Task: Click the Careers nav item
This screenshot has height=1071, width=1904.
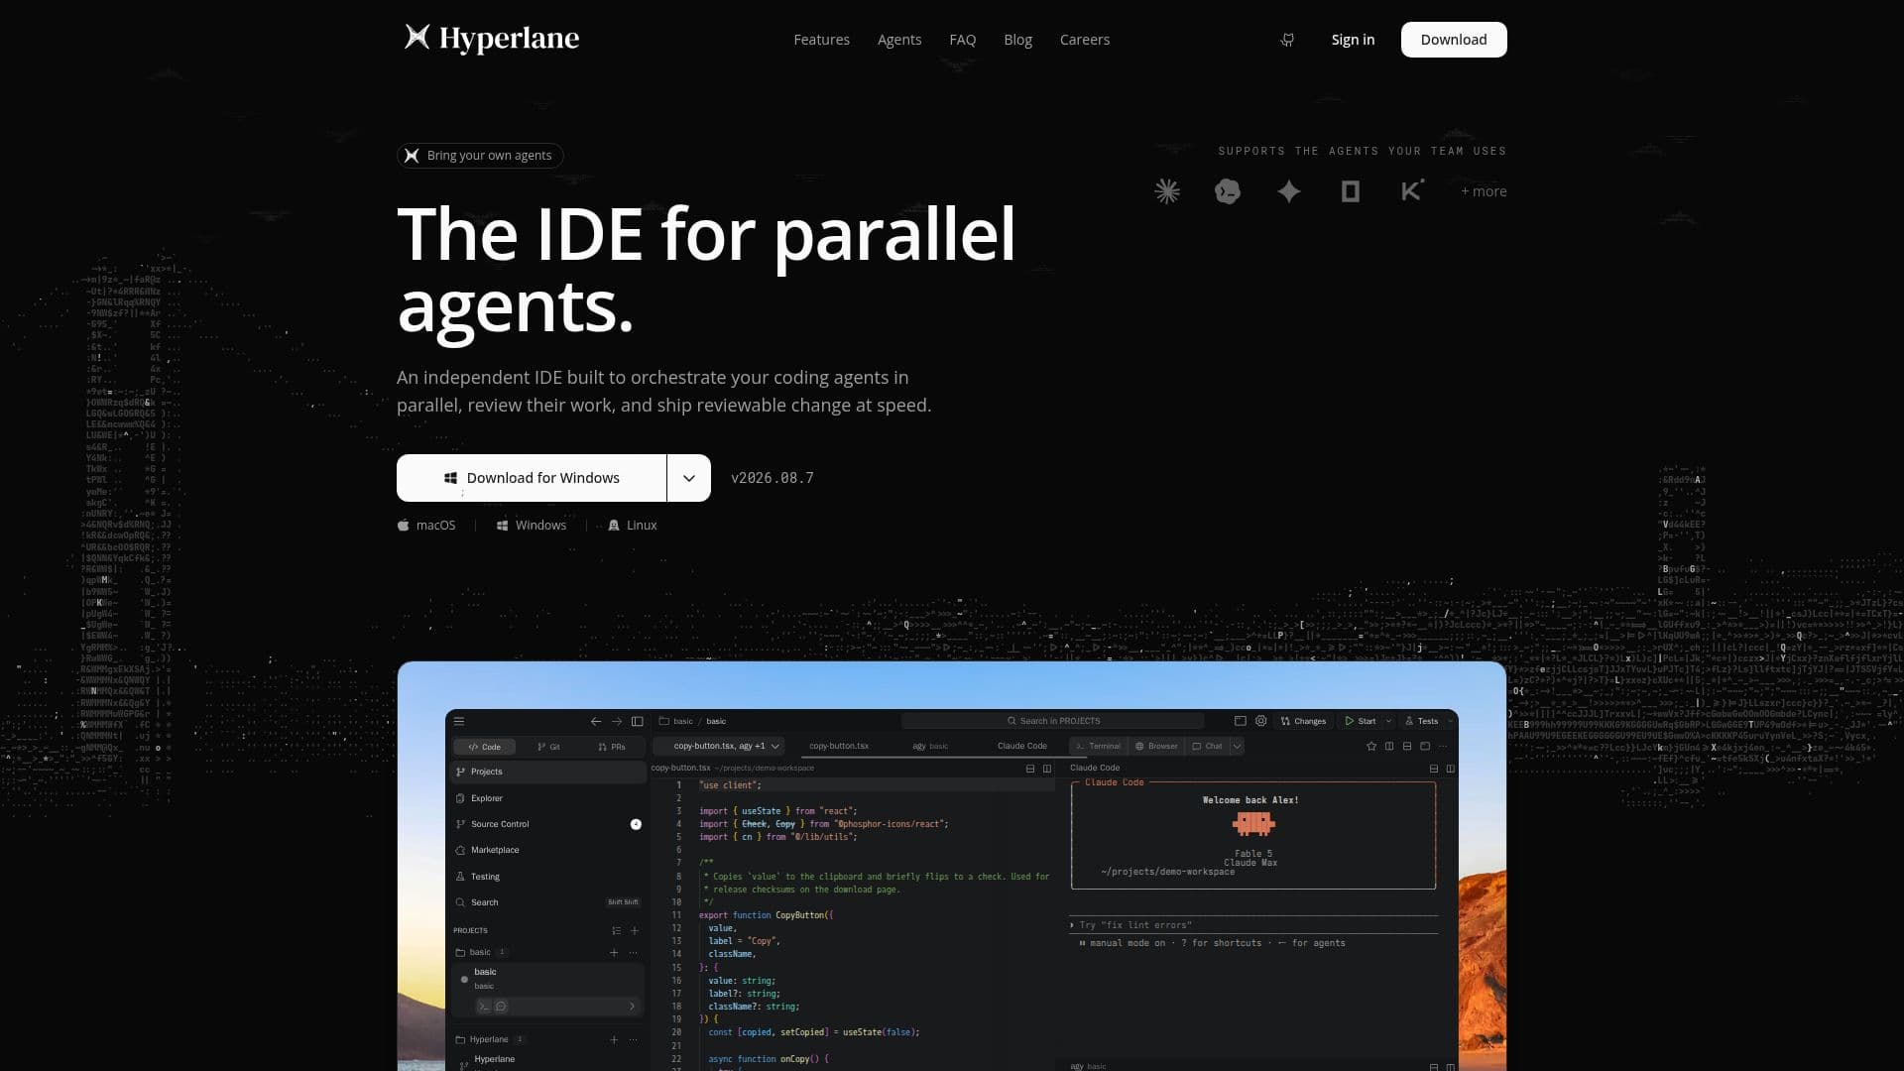Action: [1085, 40]
